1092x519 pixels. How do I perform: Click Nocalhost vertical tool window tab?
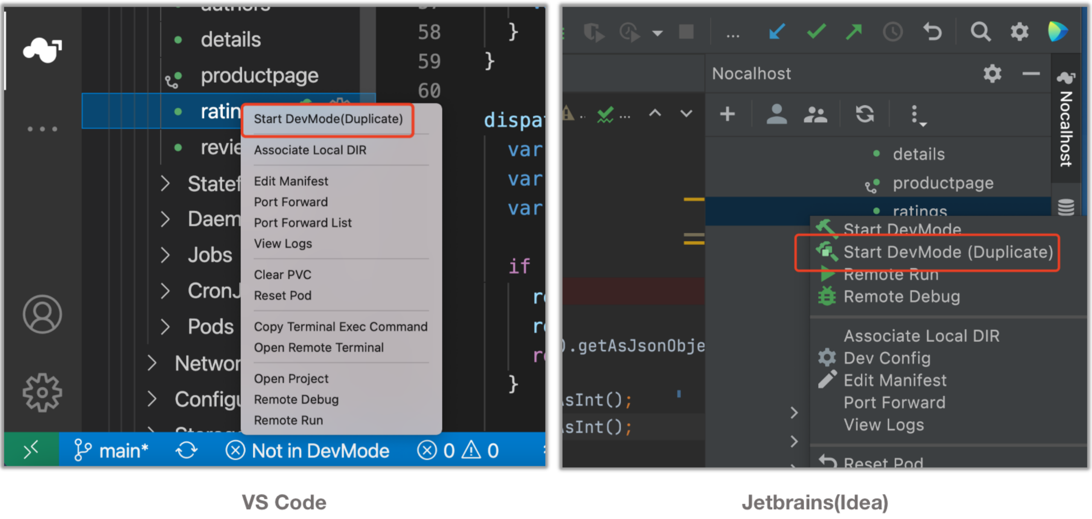1066,119
